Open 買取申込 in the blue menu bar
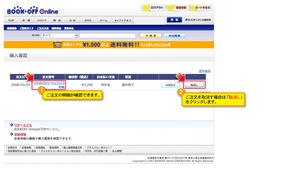 click(x=69, y=28)
